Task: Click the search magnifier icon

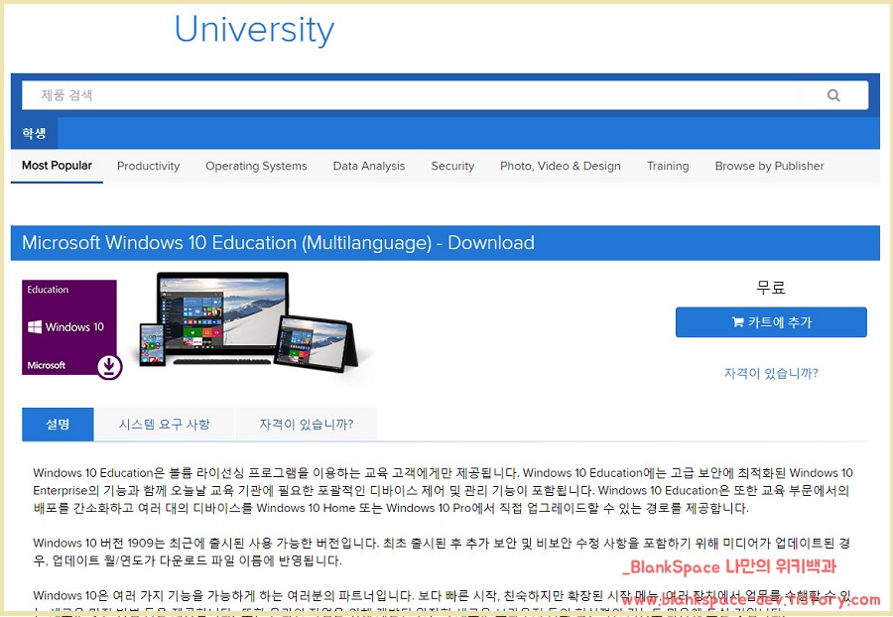Action: [x=833, y=95]
